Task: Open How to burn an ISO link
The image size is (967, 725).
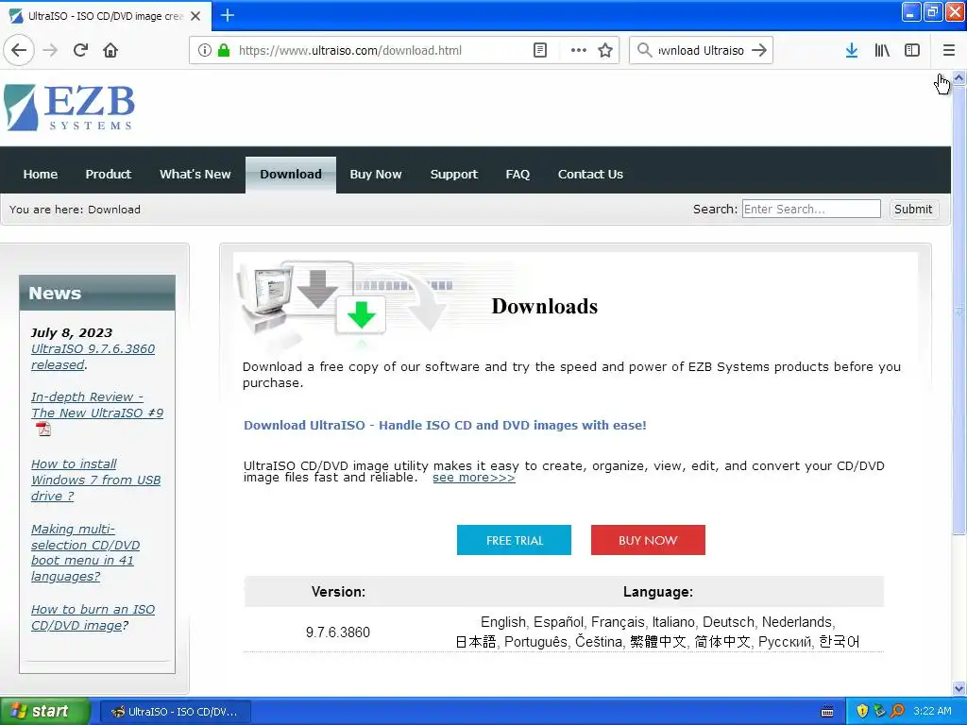Action: click(x=93, y=617)
